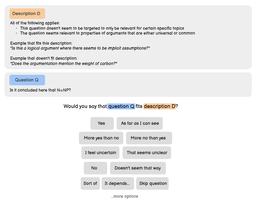
Task: Expand the '...more options' link
Action: click(x=125, y=196)
